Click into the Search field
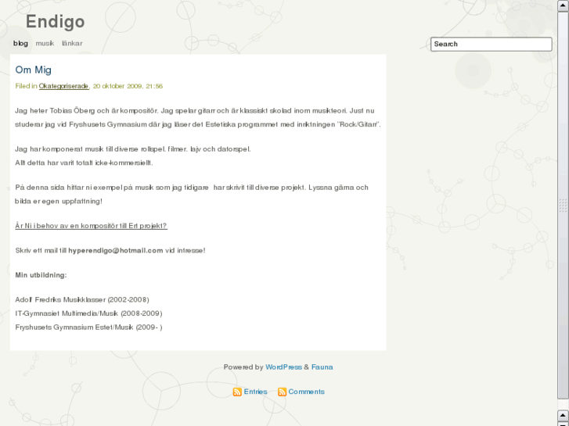 click(492, 44)
